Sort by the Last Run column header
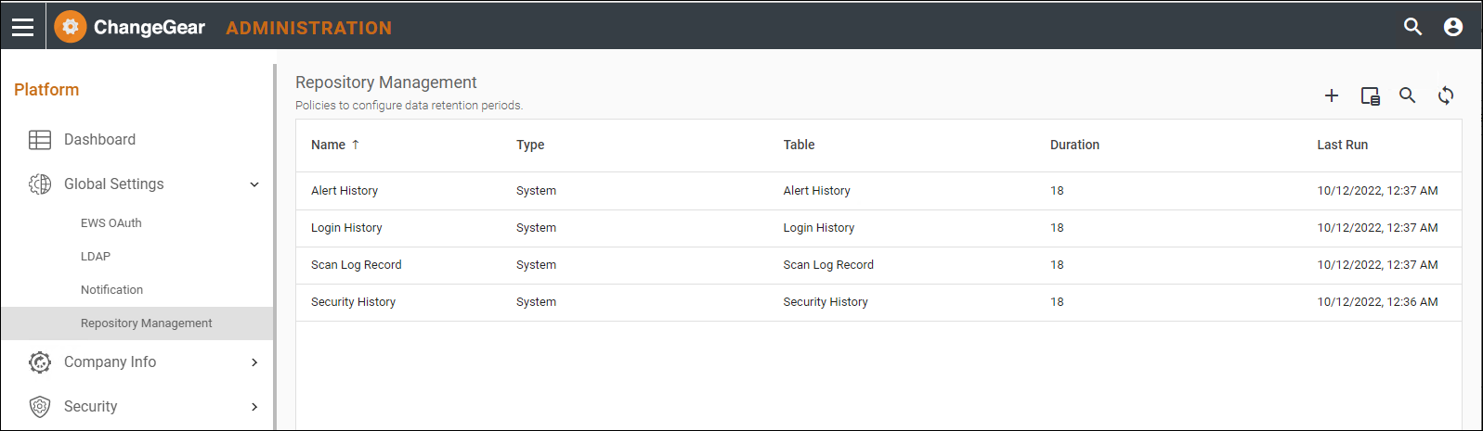The width and height of the screenshot is (1483, 431). coord(1342,145)
